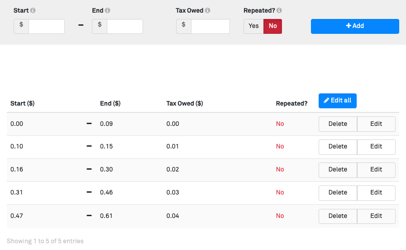Delete the row starting at 0.10
Image resolution: width=406 pixels, height=250 pixels.
pyautogui.click(x=338, y=147)
